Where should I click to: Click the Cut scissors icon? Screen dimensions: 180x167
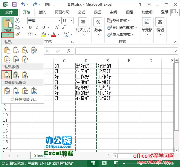(17, 20)
